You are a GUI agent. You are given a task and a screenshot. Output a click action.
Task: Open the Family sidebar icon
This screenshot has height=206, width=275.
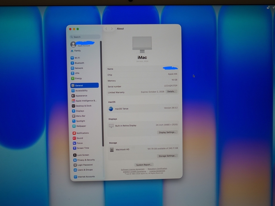click(x=72, y=51)
